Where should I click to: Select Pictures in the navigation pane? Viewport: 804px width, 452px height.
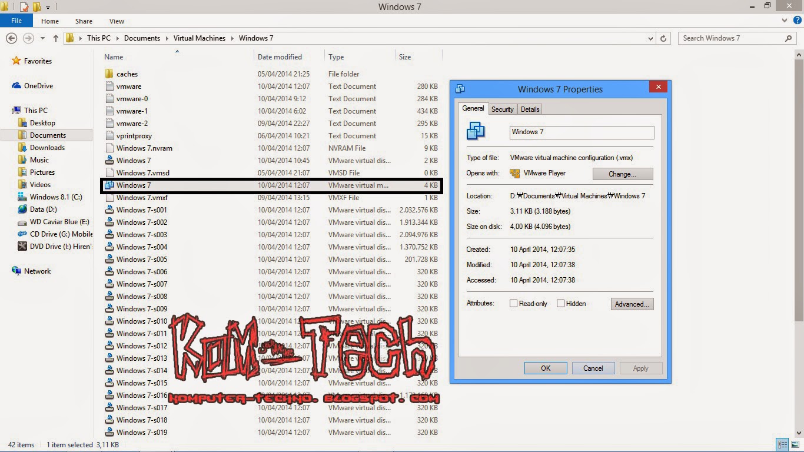point(42,172)
